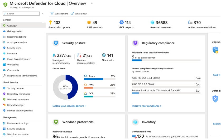This screenshot has height=139, width=221.
Task: Click the Security solutions grid icon
Action: [x=4, y=129]
